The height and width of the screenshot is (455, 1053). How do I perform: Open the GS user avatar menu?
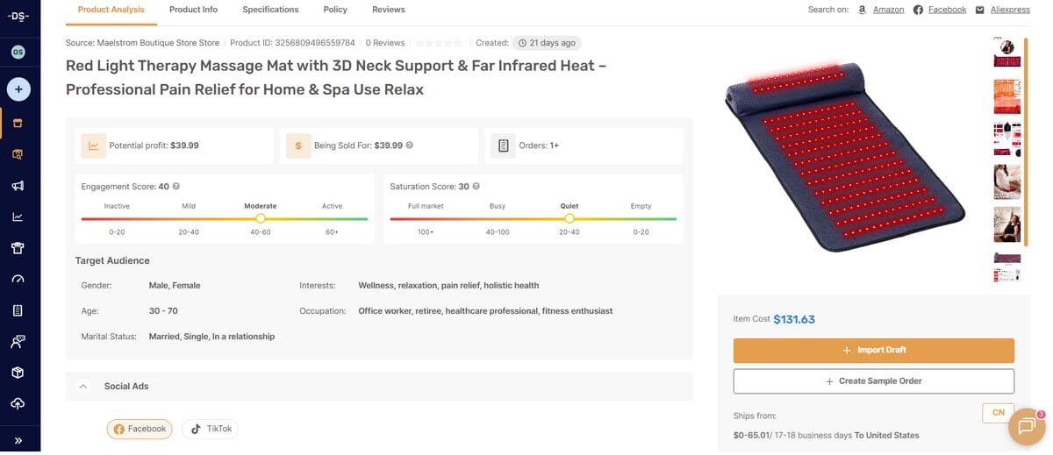tap(18, 52)
